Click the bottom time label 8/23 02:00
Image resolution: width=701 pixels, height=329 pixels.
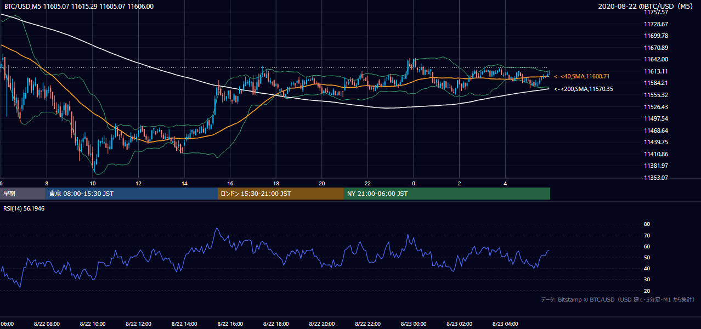pyautogui.click(x=459, y=324)
